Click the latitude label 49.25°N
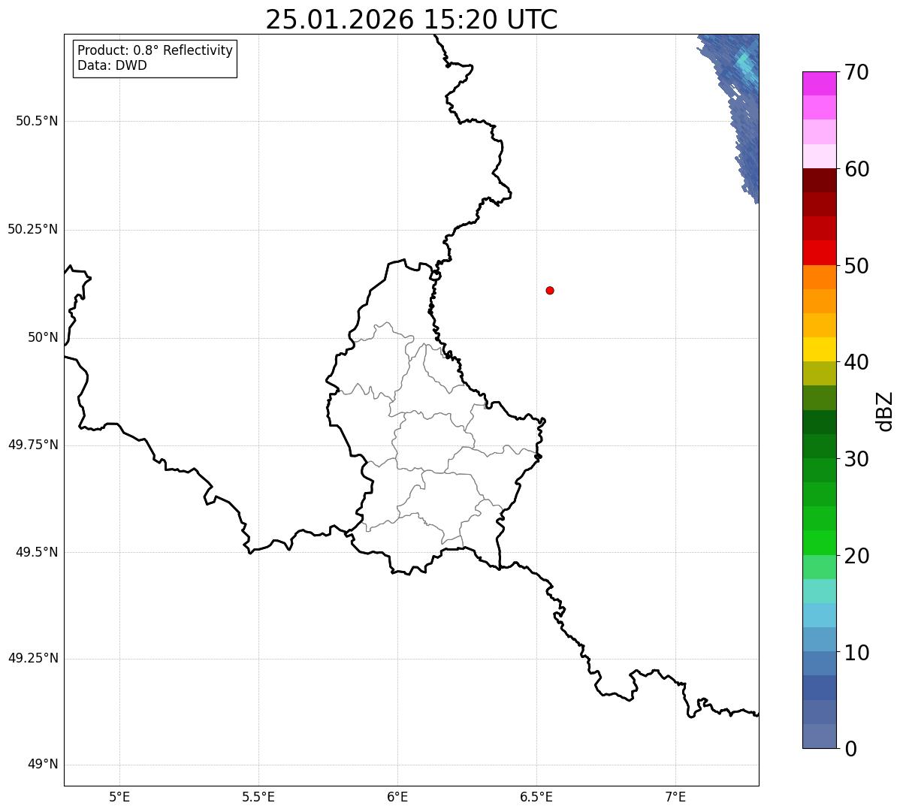This screenshot has width=903, height=812. 33,659
